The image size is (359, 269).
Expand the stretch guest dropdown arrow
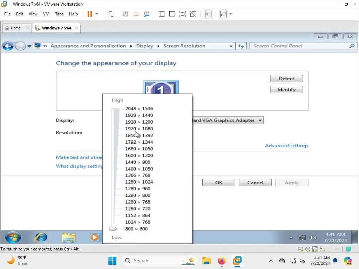click(x=231, y=14)
